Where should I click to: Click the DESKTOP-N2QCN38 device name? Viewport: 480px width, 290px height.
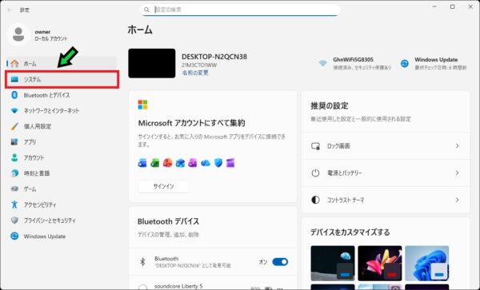tap(214, 57)
